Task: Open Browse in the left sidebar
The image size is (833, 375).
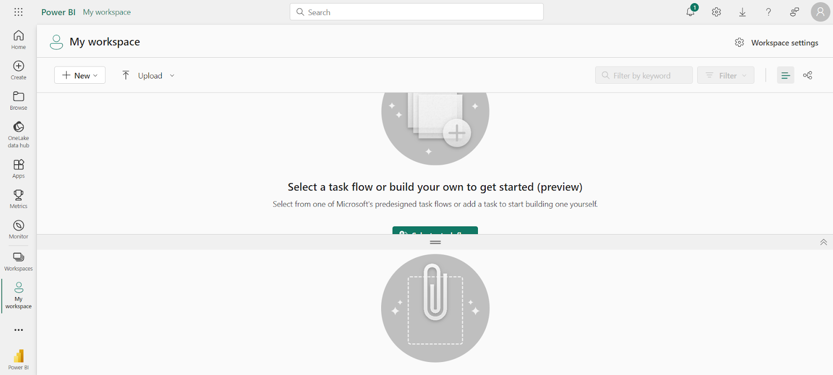Action: point(18,100)
